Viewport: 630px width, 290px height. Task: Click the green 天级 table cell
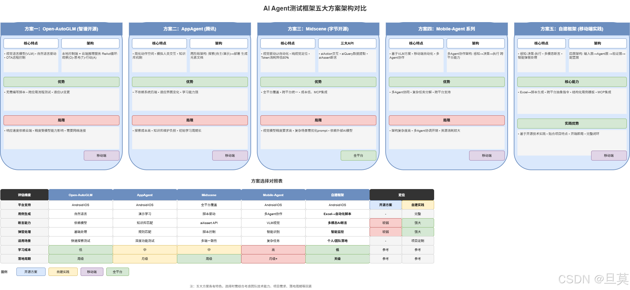coord(337,259)
